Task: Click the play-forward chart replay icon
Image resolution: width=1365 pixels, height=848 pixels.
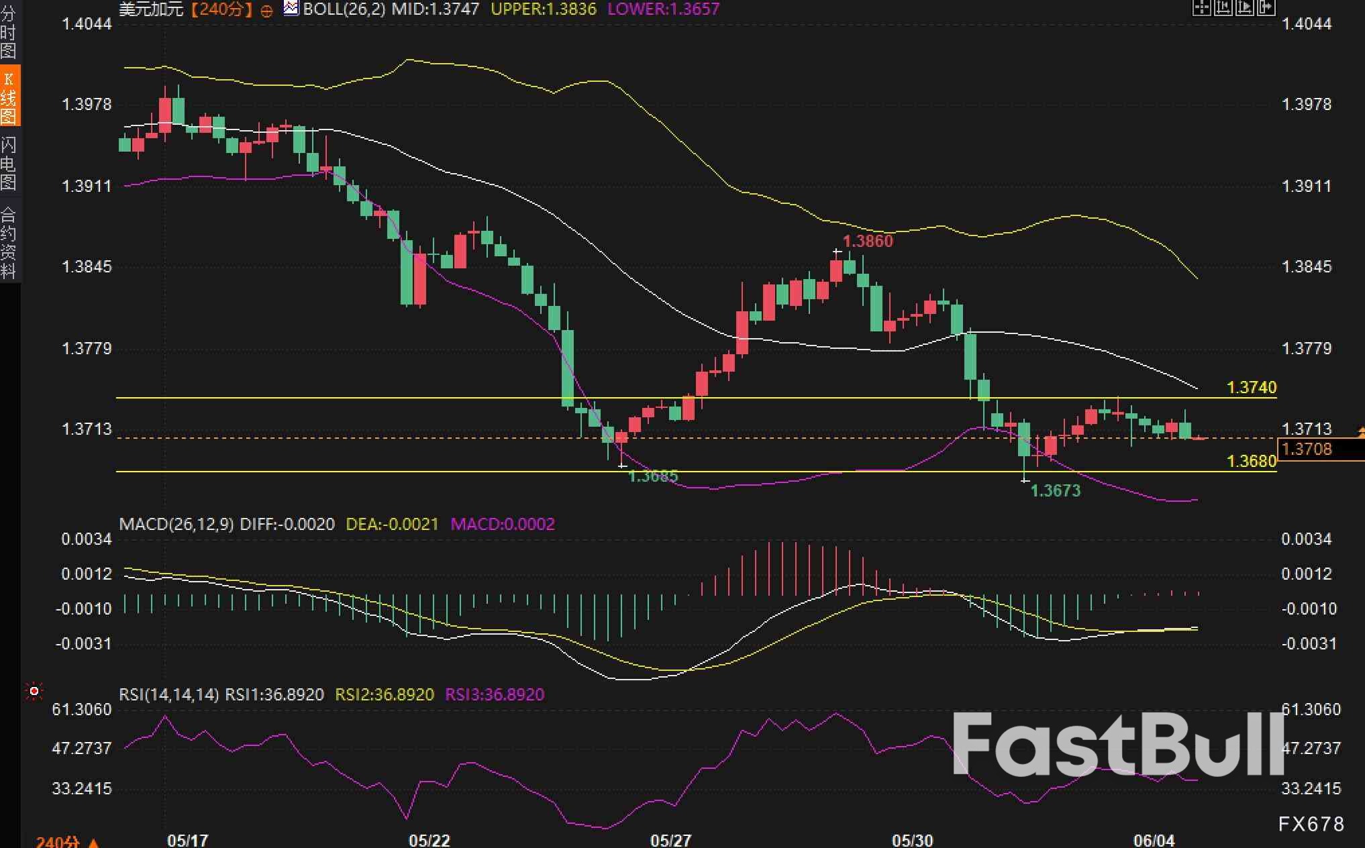Action: [1244, 7]
